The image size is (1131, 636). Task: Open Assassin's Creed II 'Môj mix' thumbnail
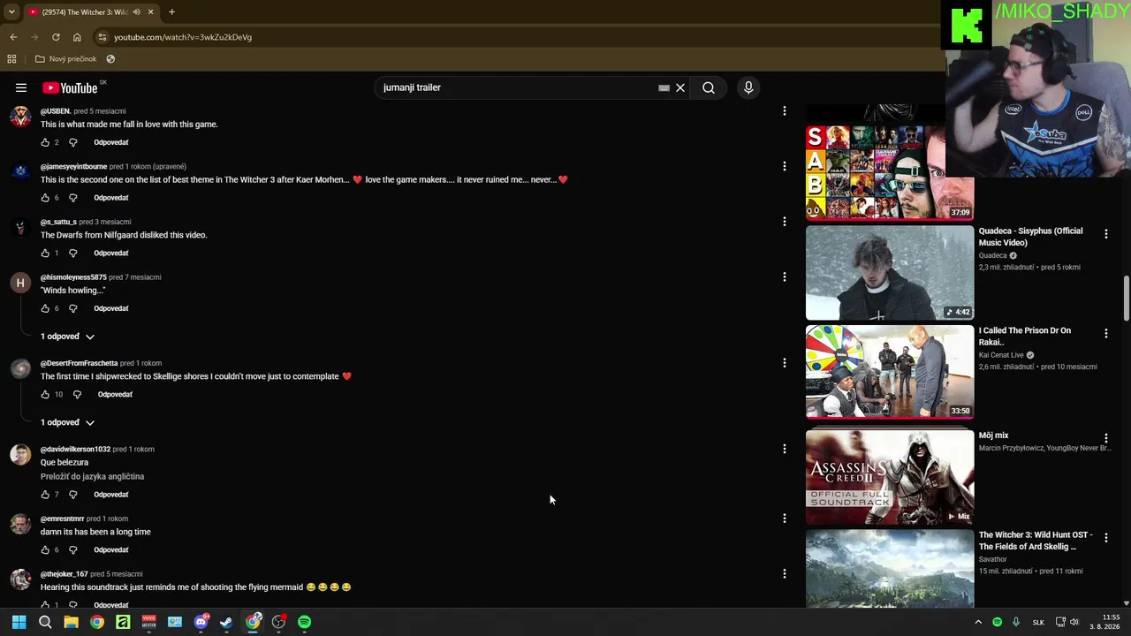[x=890, y=477]
